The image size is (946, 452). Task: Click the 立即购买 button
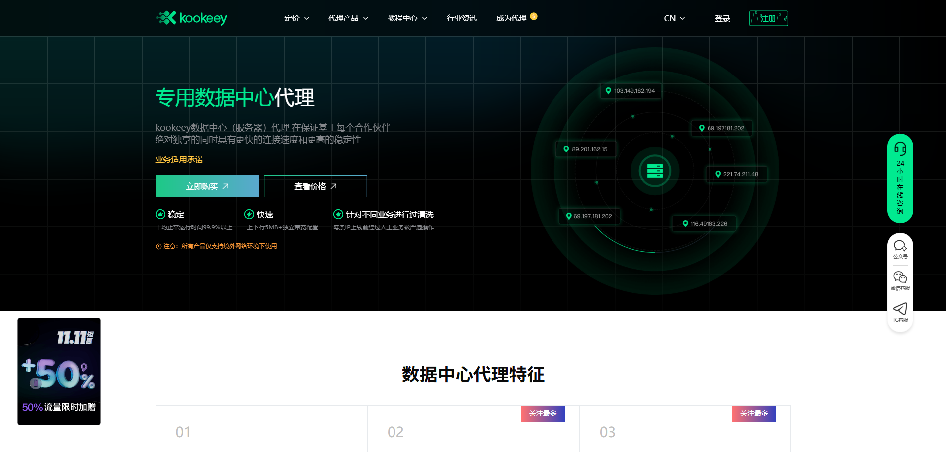click(207, 186)
